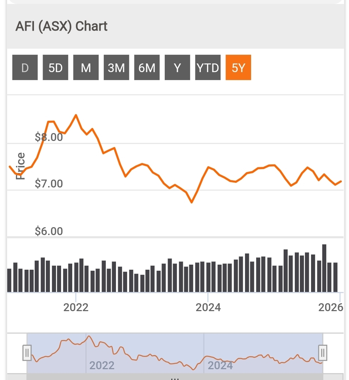Click the tallest volume bar near 2026

[x=324, y=268]
